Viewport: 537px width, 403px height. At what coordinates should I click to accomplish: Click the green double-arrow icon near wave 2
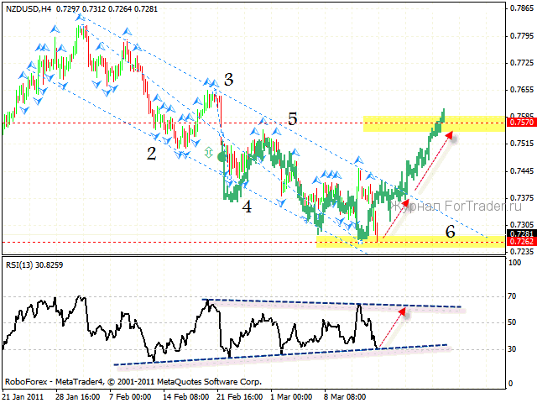pyautogui.click(x=208, y=152)
